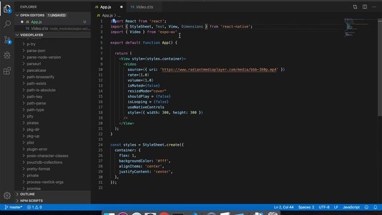
Task: Click 'useNativeControls' text on line 17
Action: click(146, 107)
